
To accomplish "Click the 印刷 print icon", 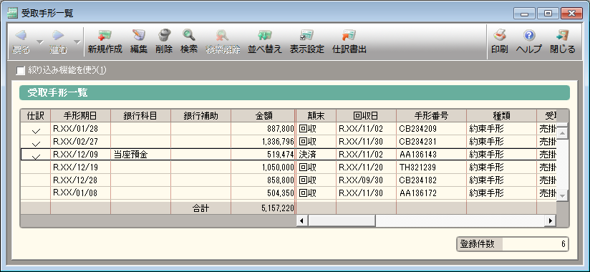I will coord(499,35).
